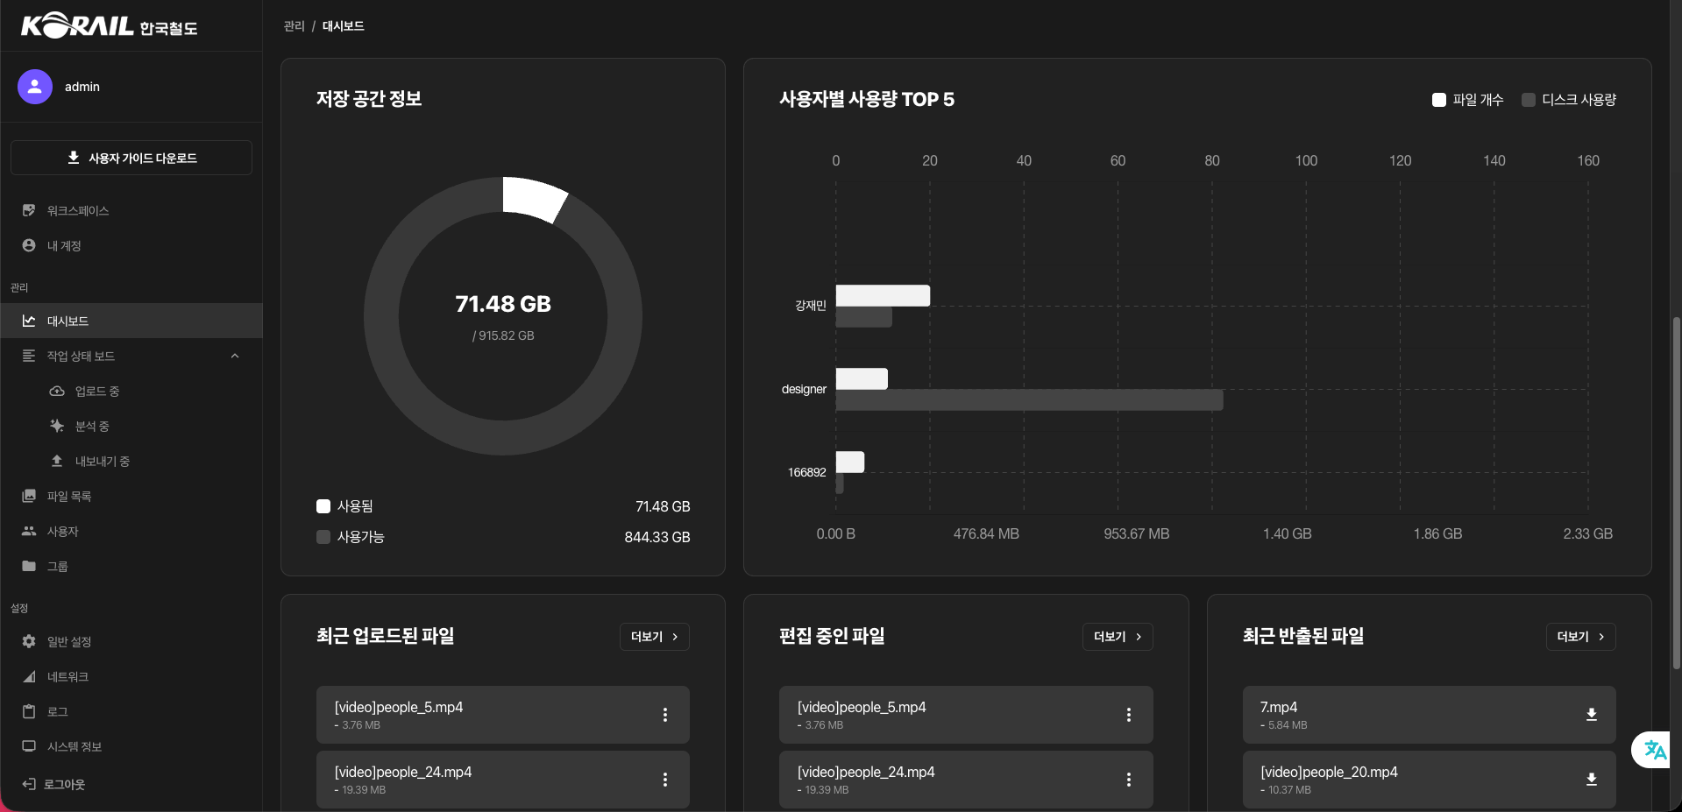
Task: Click designer's disk usage bar in chart
Action: (1028, 400)
